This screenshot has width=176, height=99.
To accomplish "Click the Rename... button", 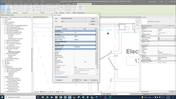I will coord(93,24).
